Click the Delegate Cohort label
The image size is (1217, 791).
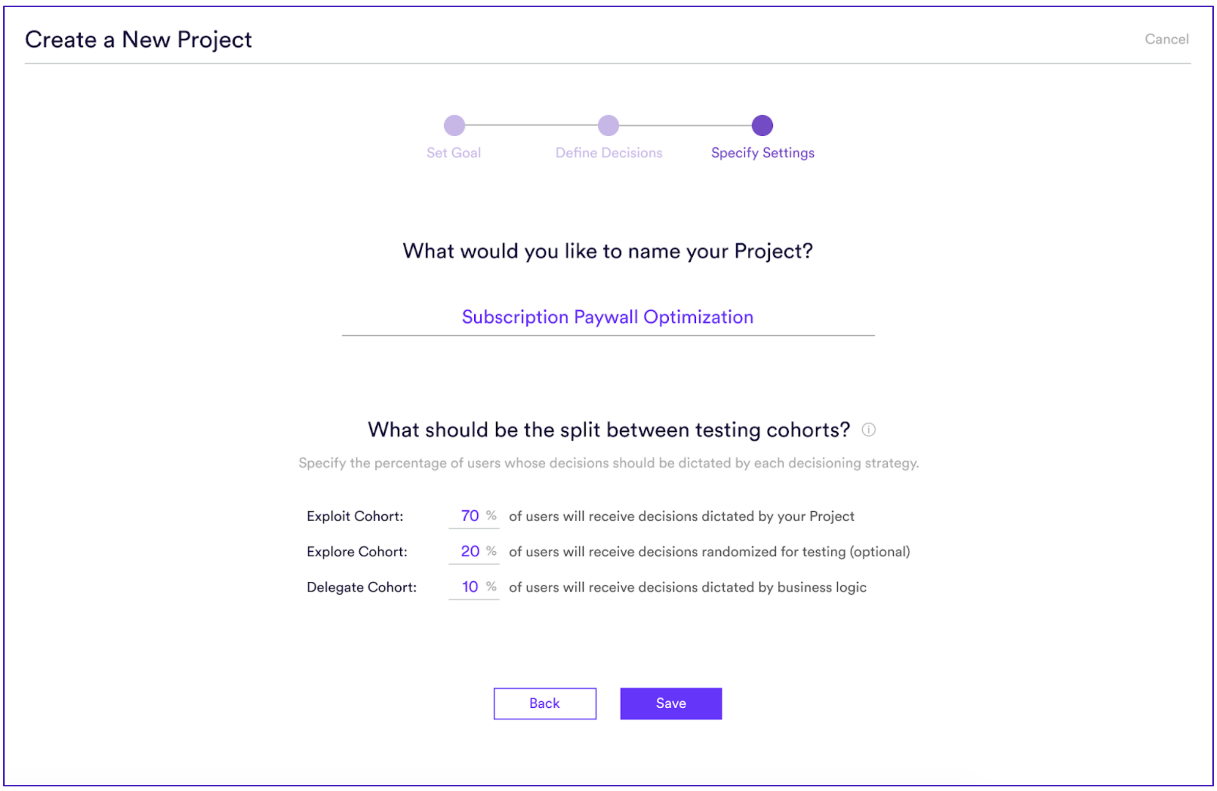click(x=361, y=587)
